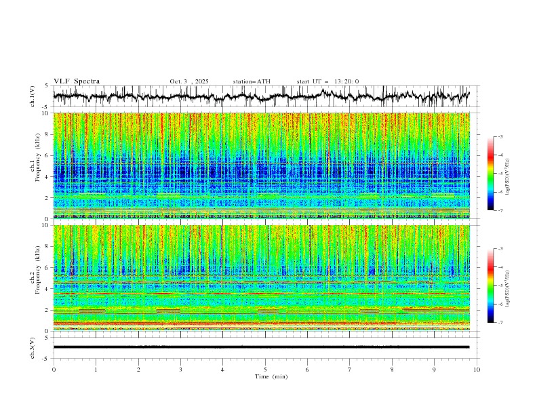Click the '-5' label on ch.1 color bar
This screenshot has height=415, width=537.
(x=500, y=174)
